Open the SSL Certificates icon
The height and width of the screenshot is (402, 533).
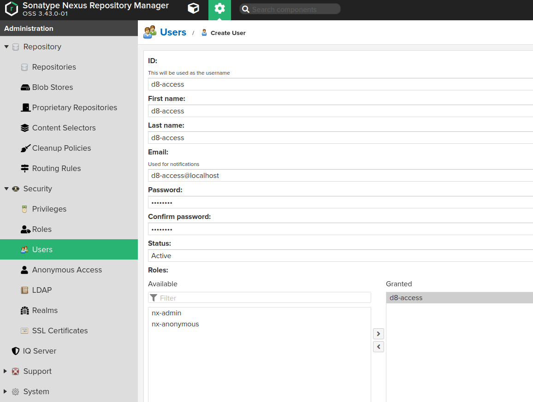click(24, 331)
